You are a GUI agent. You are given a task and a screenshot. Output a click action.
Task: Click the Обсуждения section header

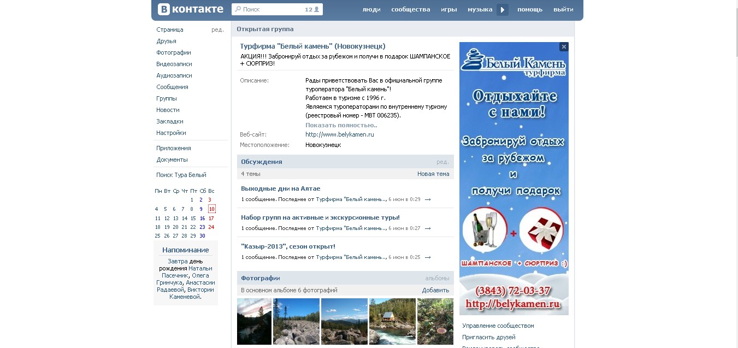pos(262,162)
